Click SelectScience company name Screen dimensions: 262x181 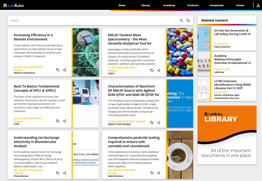point(116,176)
